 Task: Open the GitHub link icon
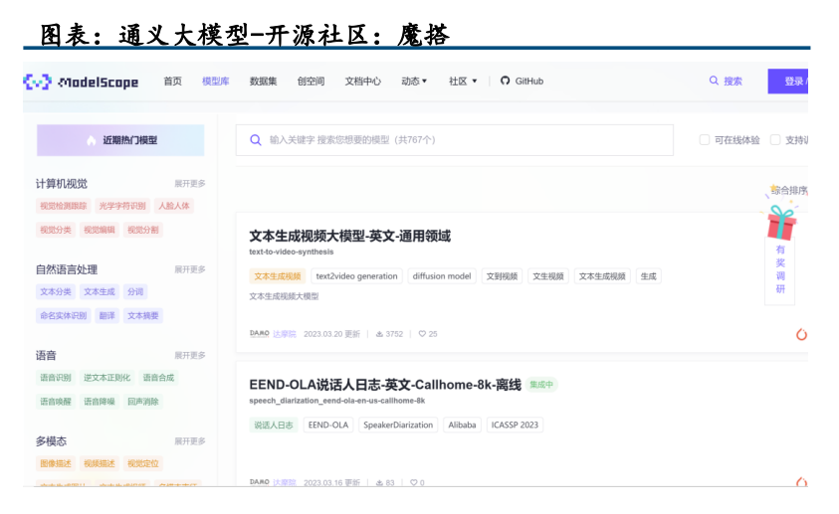pos(505,81)
